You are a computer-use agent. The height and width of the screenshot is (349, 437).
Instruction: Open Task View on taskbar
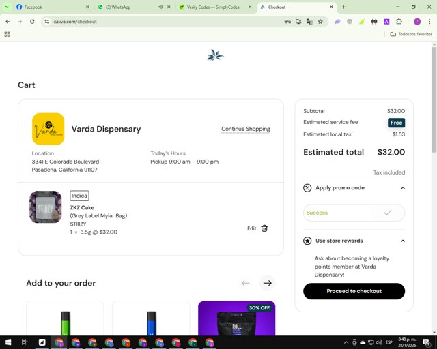25,342
